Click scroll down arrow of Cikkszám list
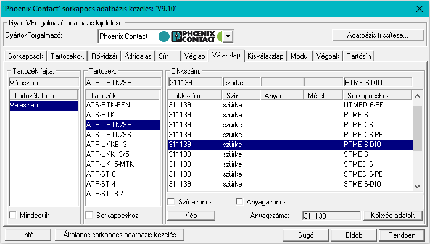 pos(418,187)
